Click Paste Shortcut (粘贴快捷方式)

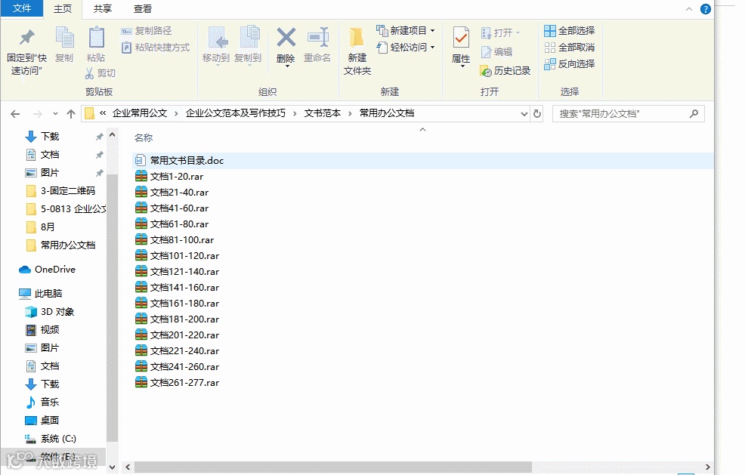(x=156, y=48)
